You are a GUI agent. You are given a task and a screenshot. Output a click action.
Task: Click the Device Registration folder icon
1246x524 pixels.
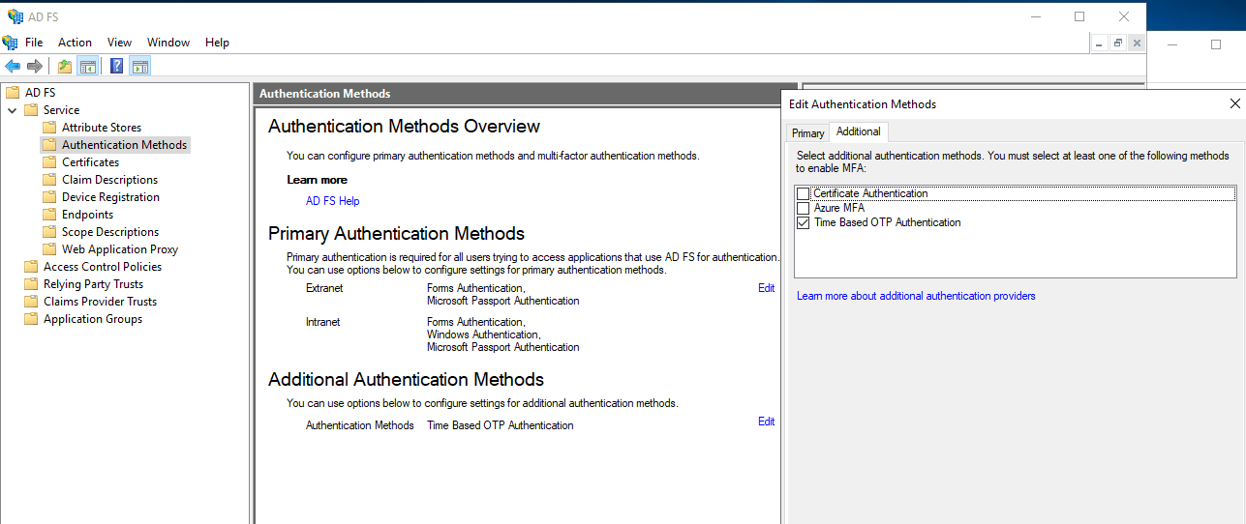coord(49,197)
